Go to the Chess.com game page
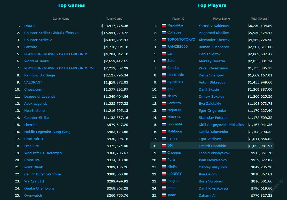Viewport: 287px width, 200px height. point(33,90)
